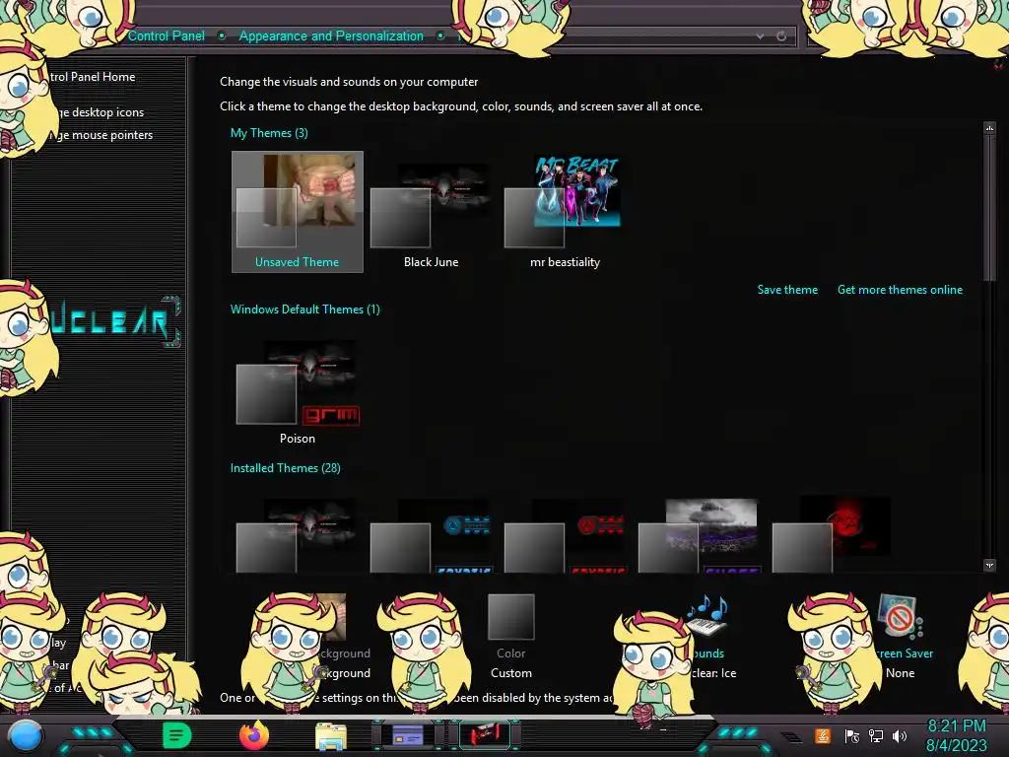Viewport: 1009px width, 757px height.
Task: Switch to the Control Panel taskbar window
Action: click(x=408, y=734)
